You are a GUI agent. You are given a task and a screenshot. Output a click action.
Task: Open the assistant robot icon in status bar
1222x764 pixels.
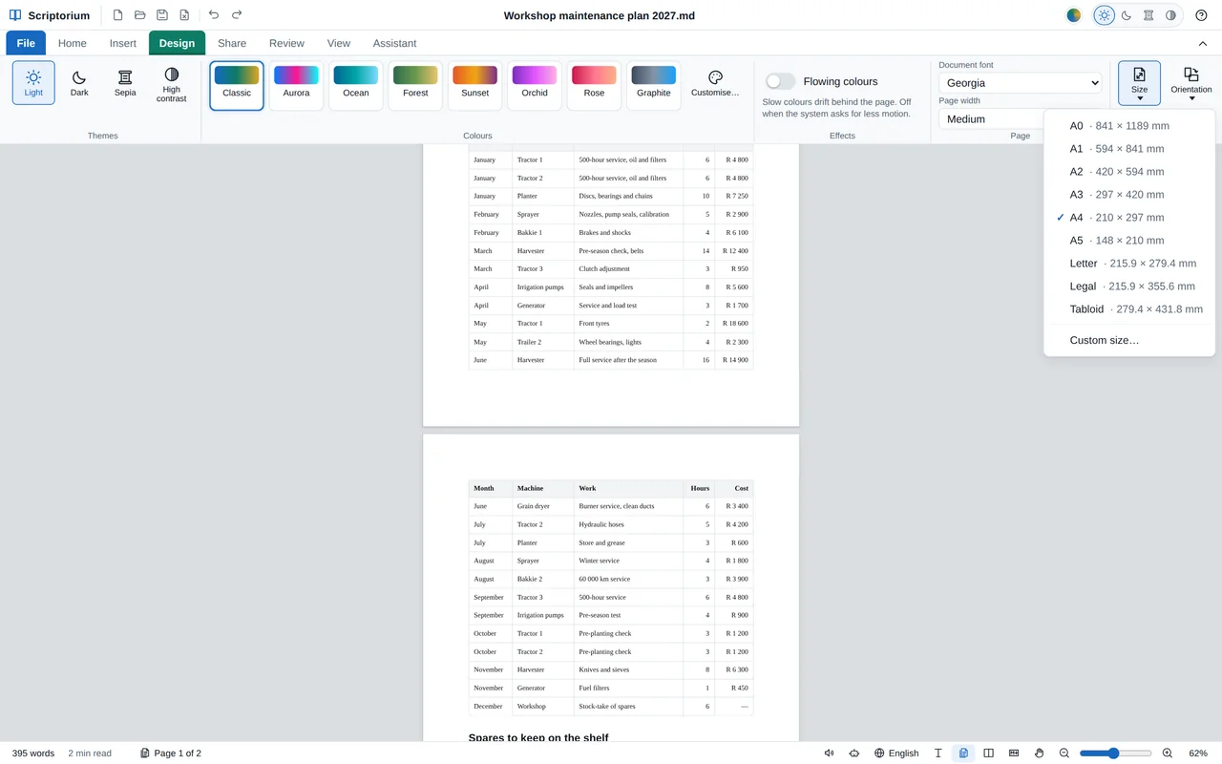click(x=853, y=753)
